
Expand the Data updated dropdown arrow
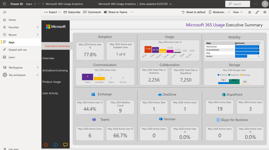click(x=170, y=4)
